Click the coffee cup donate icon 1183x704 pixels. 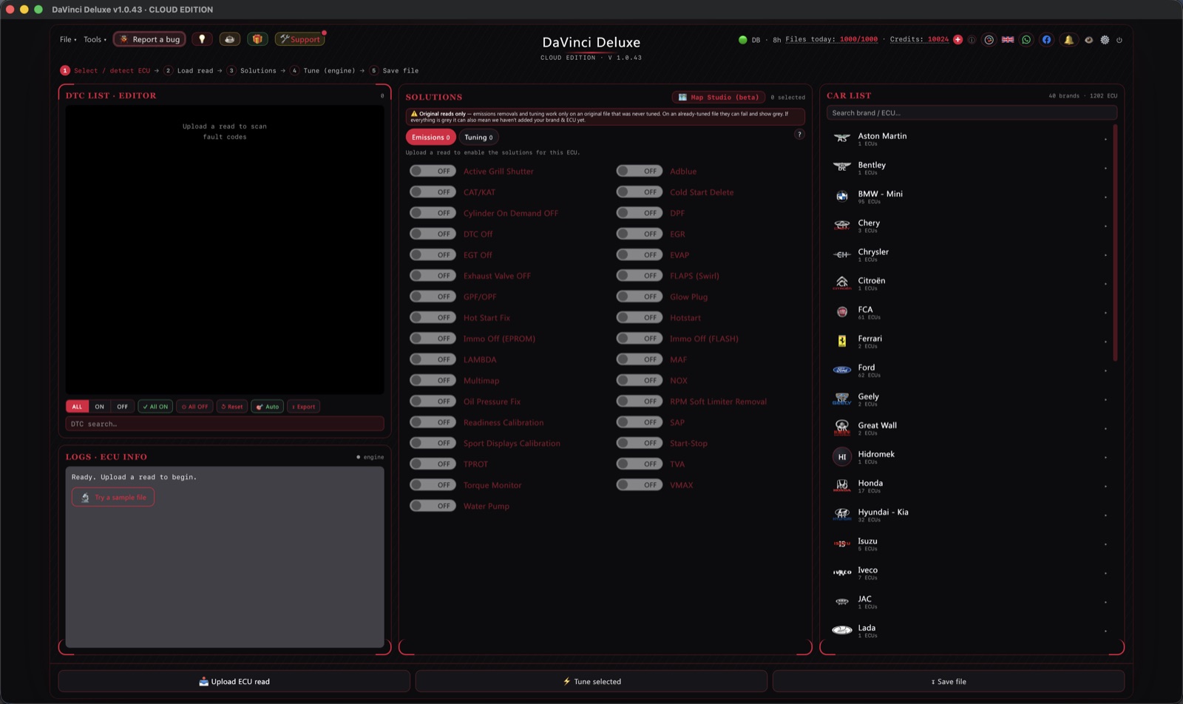[229, 39]
